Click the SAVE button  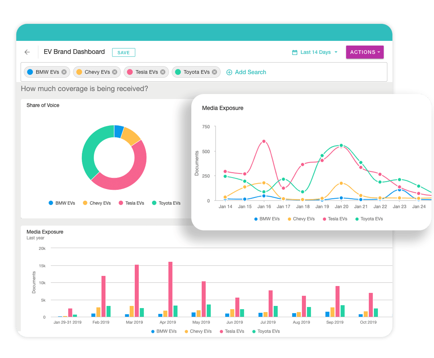(123, 52)
